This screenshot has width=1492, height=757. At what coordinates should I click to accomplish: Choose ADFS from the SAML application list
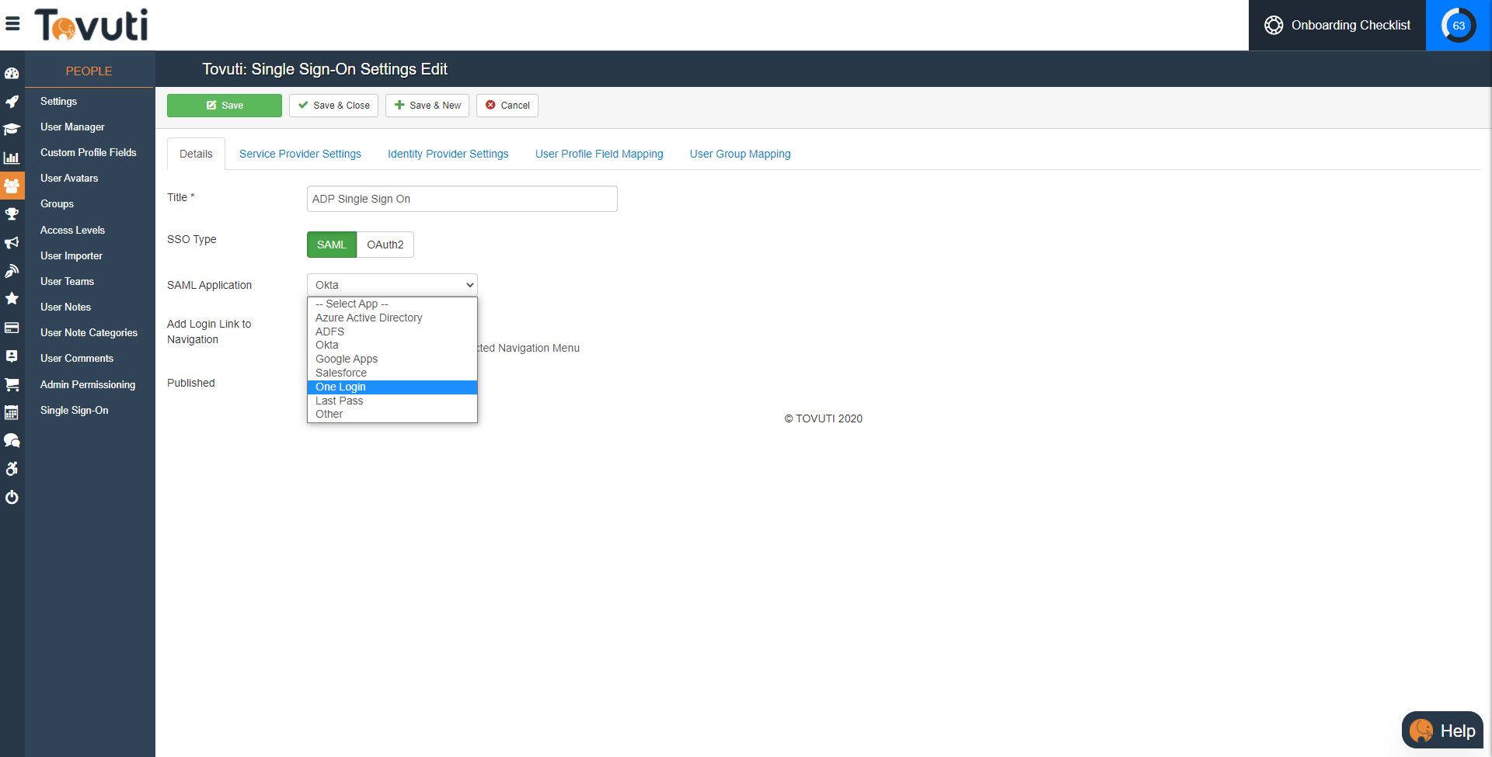point(392,332)
